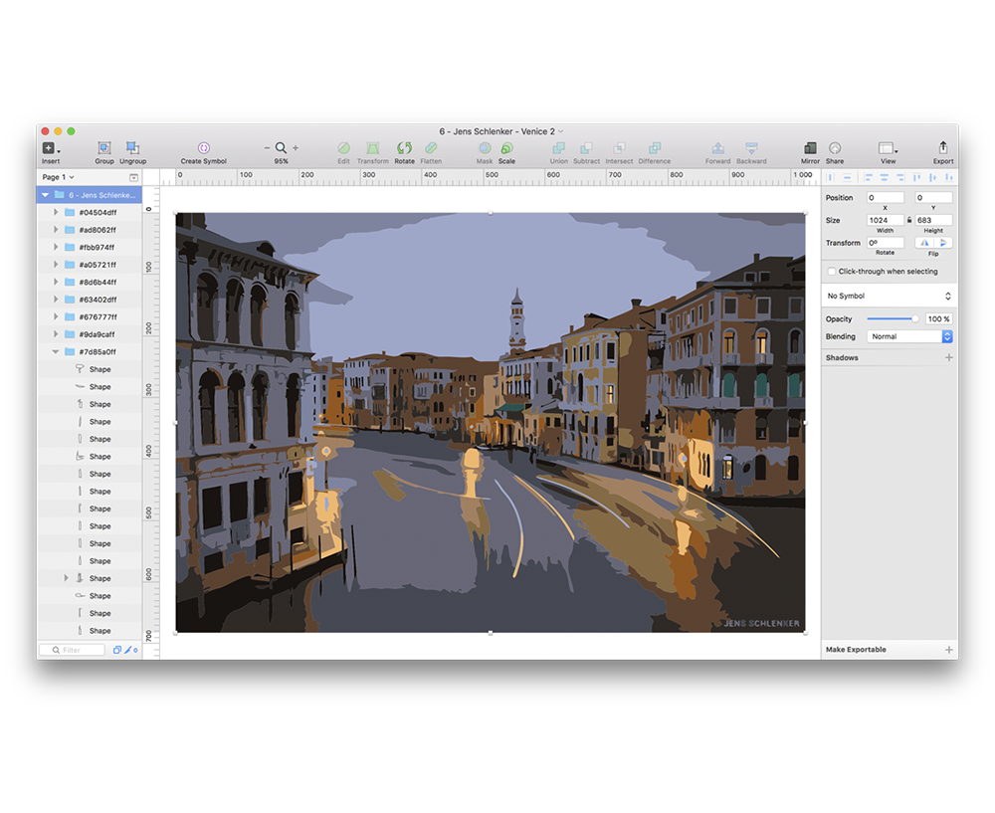Align selection to the bottom edge

pos(948,177)
